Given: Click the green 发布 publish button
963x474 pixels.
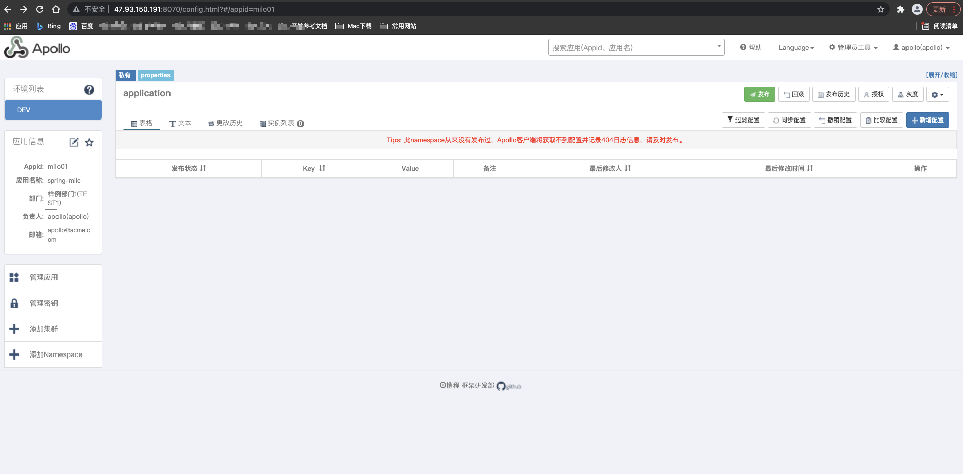Looking at the screenshot, I should pos(759,94).
